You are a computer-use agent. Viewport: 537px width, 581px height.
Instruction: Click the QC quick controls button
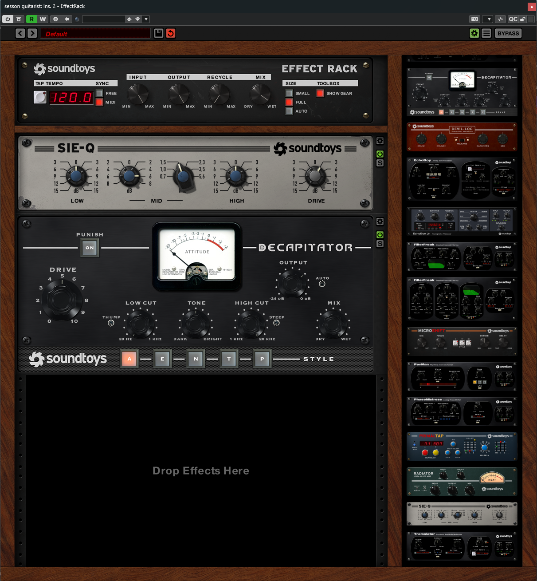(x=513, y=19)
